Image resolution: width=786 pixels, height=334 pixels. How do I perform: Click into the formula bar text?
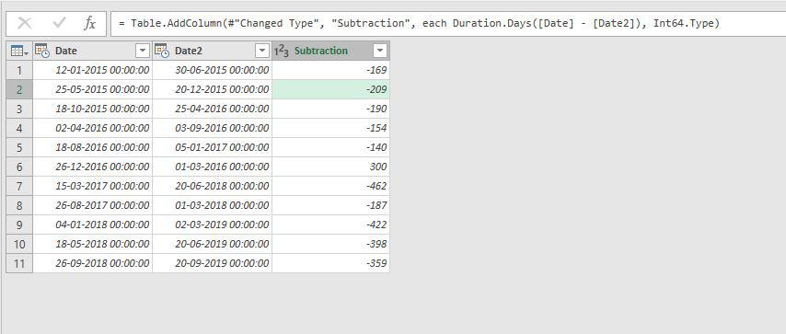coord(419,24)
